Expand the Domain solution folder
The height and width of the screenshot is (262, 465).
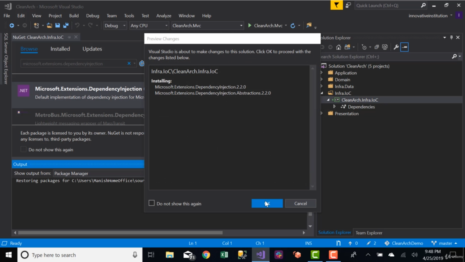[322, 80]
